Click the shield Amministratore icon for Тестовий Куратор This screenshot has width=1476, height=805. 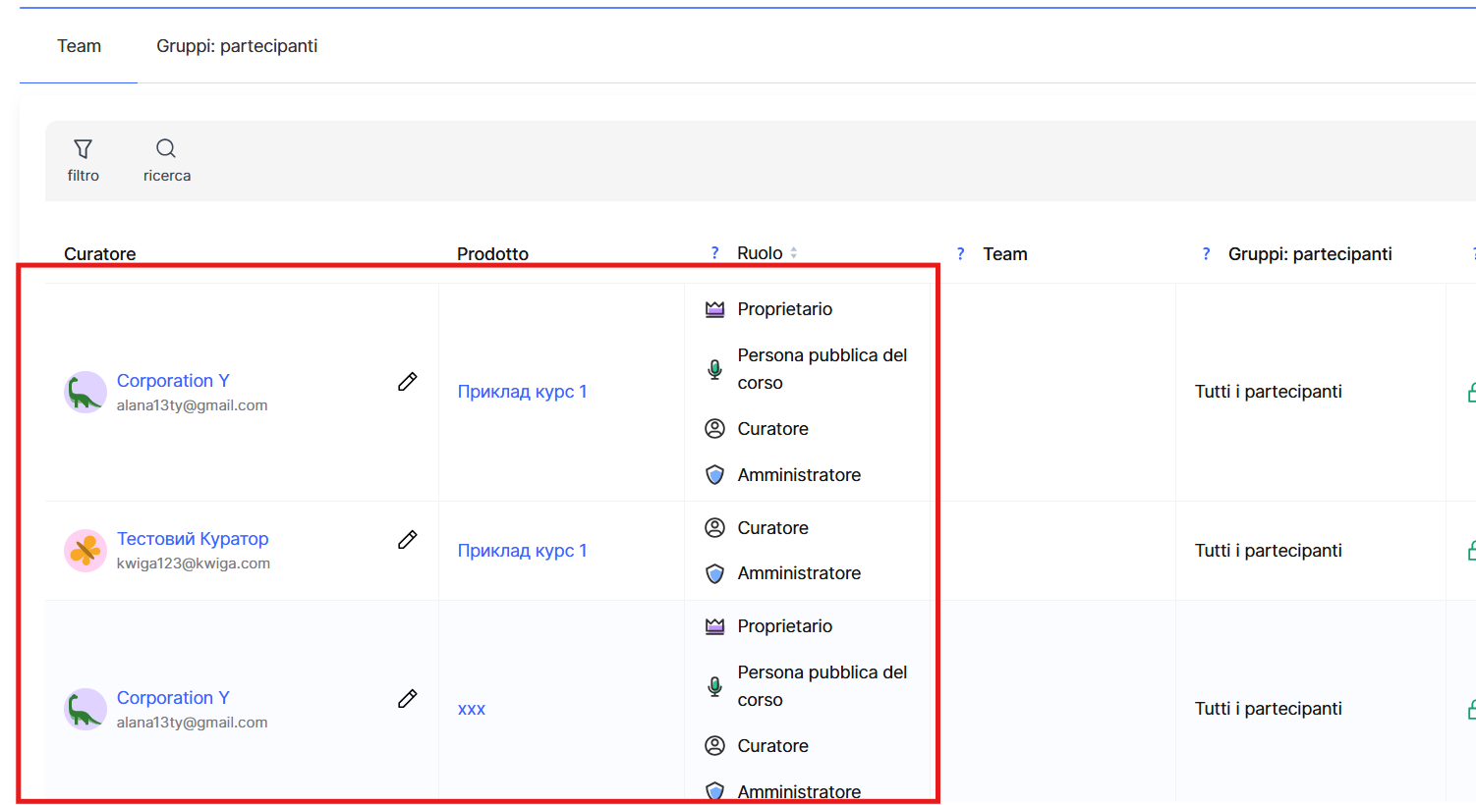coord(714,573)
